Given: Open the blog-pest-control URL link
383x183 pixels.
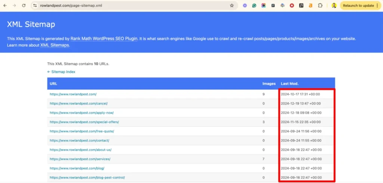Looking at the screenshot, I should [87, 177].
